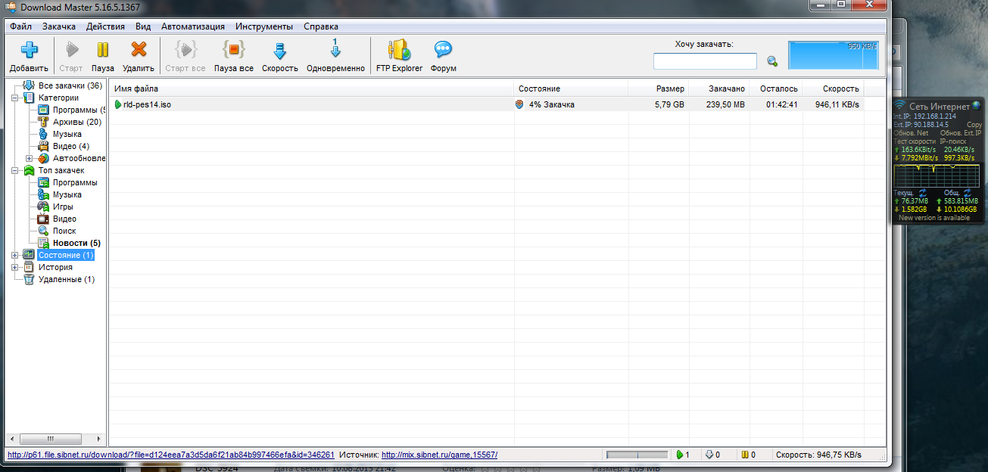Screen dimensions: 988x472
Task: Sort by Закачано column header
Action: click(719, 88)
